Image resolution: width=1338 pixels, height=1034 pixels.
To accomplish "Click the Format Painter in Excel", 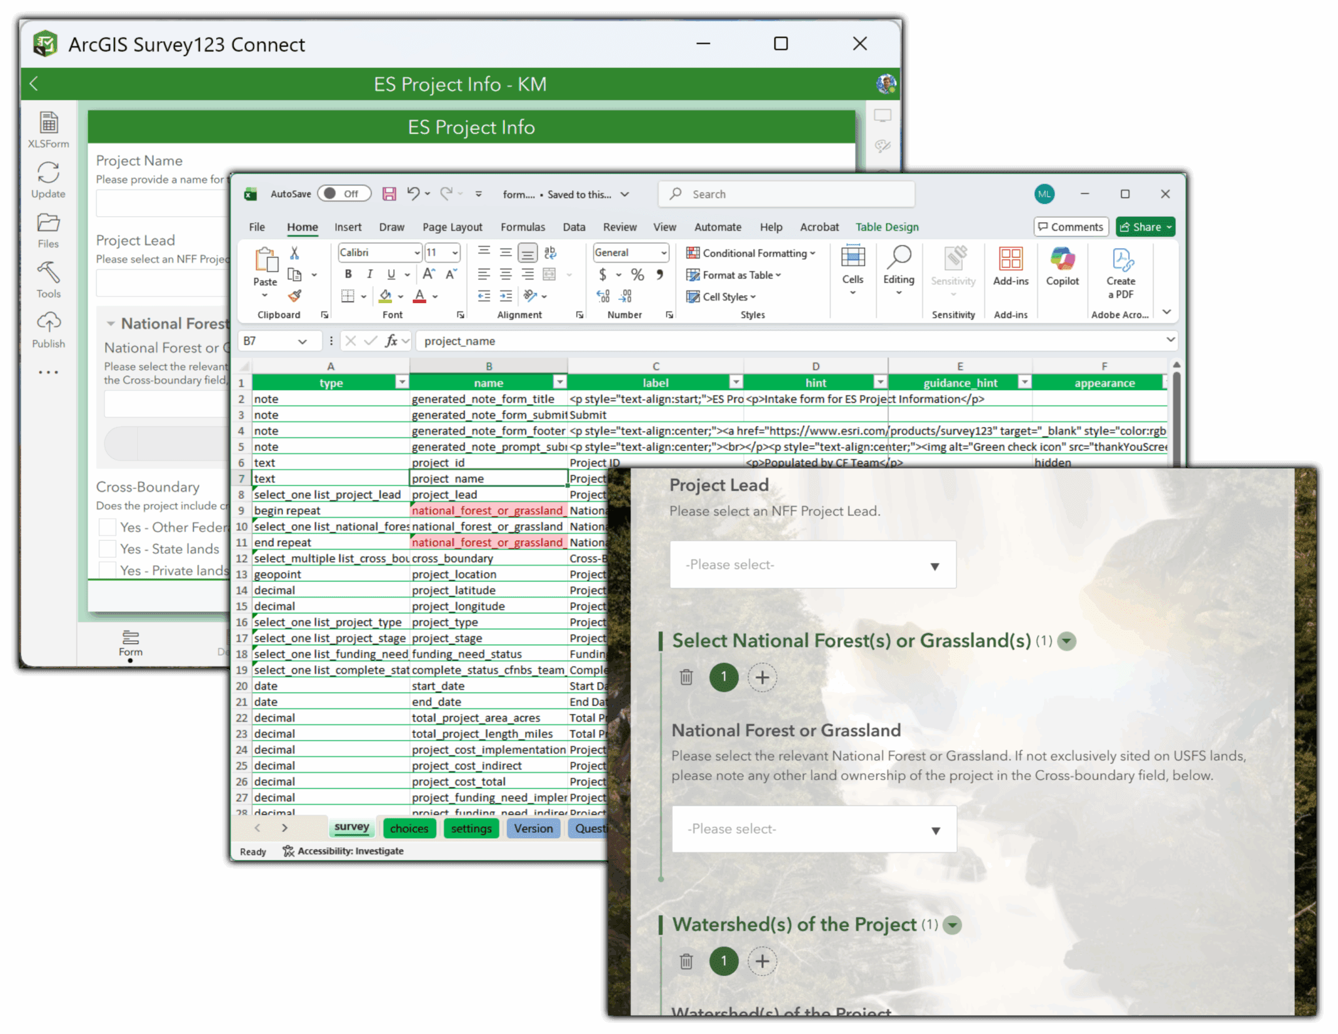I will click(x=295, y=296).
